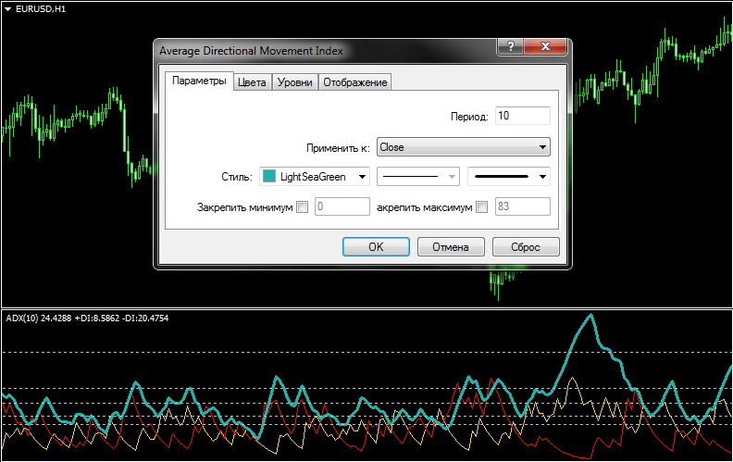Image resolution: width=733 pixels, height=462 pixels.
Task: Click the LightSeaGreen color swatch
Action: [269, 176]
